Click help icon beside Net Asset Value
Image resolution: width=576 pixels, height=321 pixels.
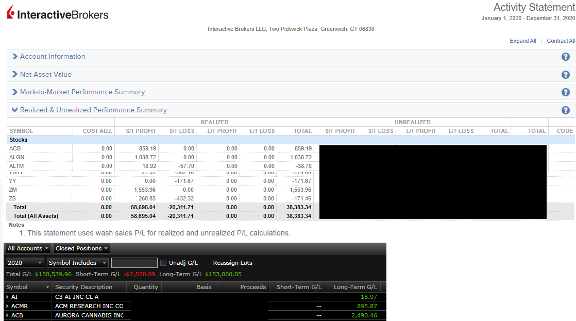click(x=565, y=74)
